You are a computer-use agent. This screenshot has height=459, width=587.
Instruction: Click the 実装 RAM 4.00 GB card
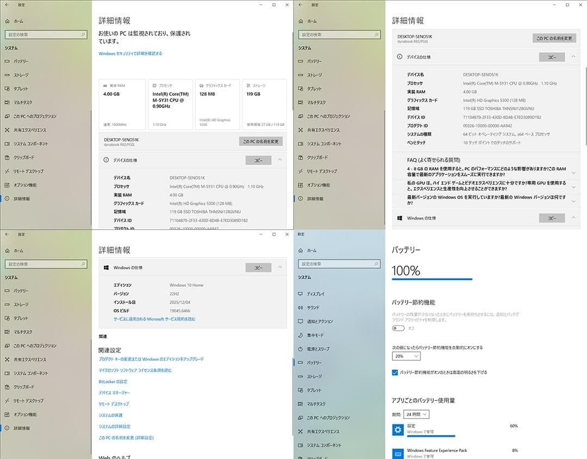pos(122,105)
